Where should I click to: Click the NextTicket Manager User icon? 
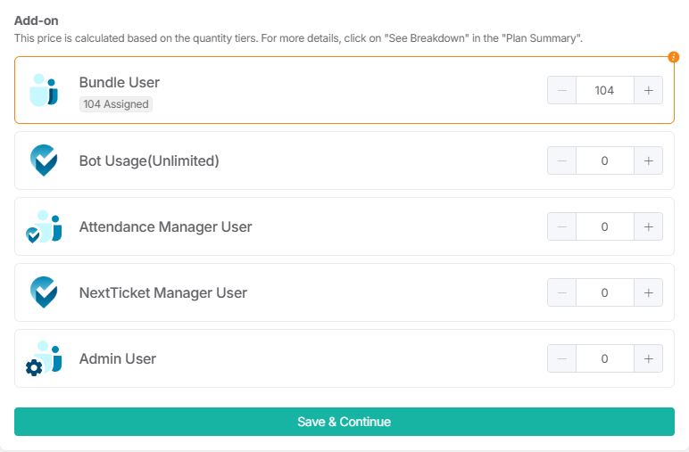pyautogui.click(x=44, y=292)
